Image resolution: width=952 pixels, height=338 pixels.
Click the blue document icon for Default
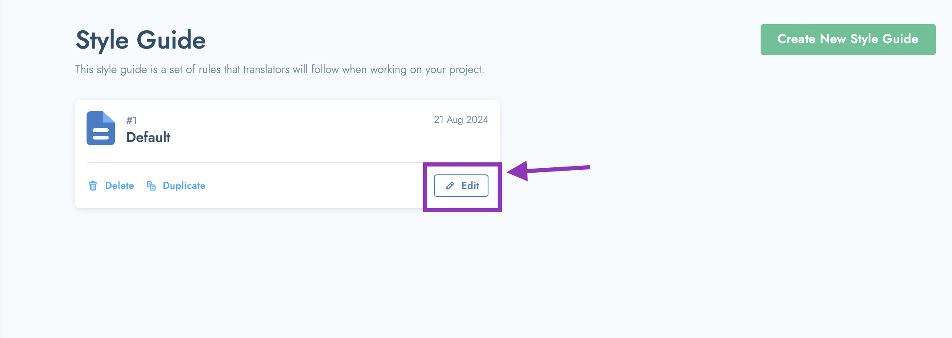(x=101, y=128)
